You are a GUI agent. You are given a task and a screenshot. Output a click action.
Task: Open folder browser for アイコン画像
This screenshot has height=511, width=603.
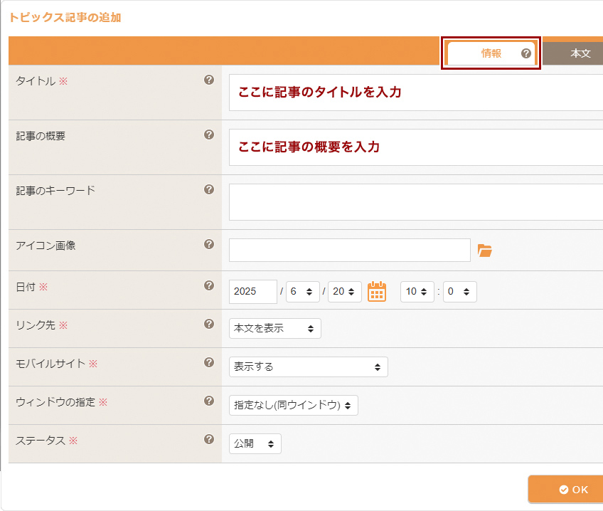coord(485,251)
